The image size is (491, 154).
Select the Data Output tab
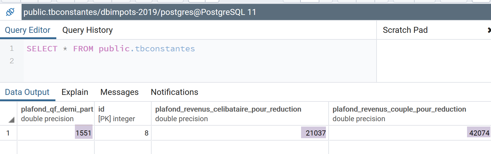[27, 92]
